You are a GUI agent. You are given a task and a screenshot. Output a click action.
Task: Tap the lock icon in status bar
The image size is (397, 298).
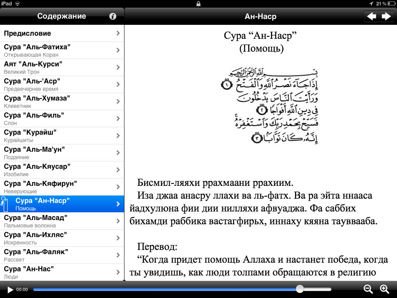(198, 3)
